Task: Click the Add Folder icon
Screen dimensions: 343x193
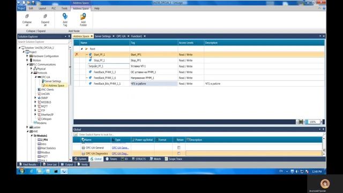Action: [83, 17]
